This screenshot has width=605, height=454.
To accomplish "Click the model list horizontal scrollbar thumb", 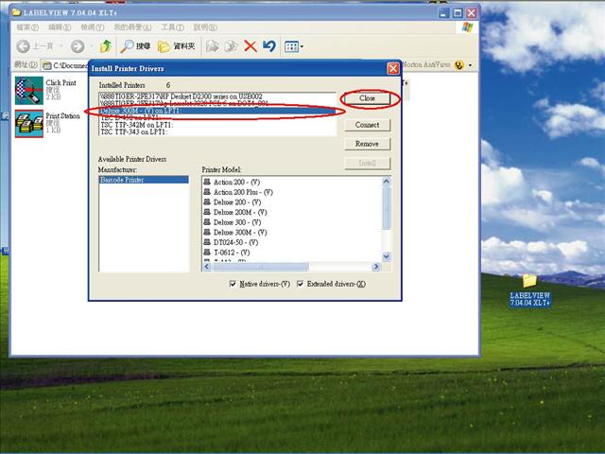I will (261, 267).
